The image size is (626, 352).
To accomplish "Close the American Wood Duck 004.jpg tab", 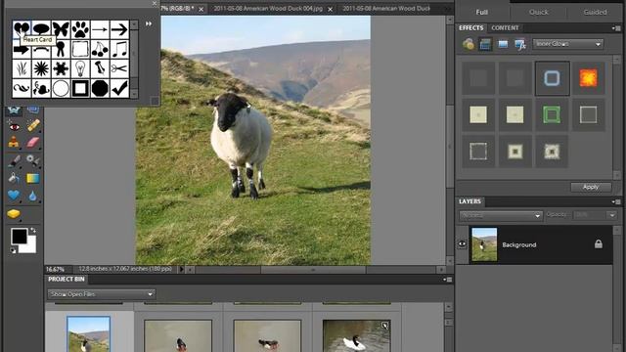I will (331, 9).
